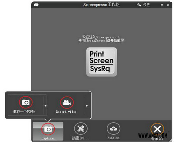Click the '截取一个区域' label

[x=24, y=112]
